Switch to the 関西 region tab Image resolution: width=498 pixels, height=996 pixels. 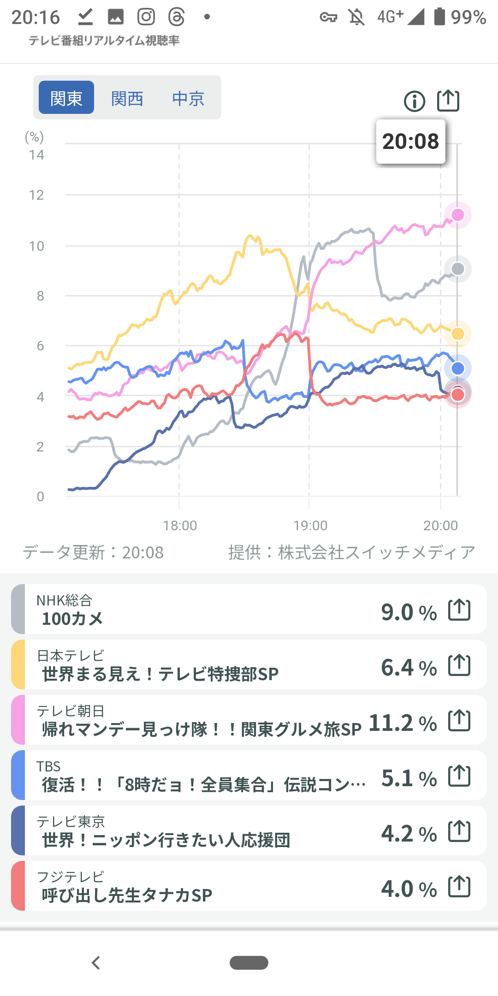click(127, 98)
